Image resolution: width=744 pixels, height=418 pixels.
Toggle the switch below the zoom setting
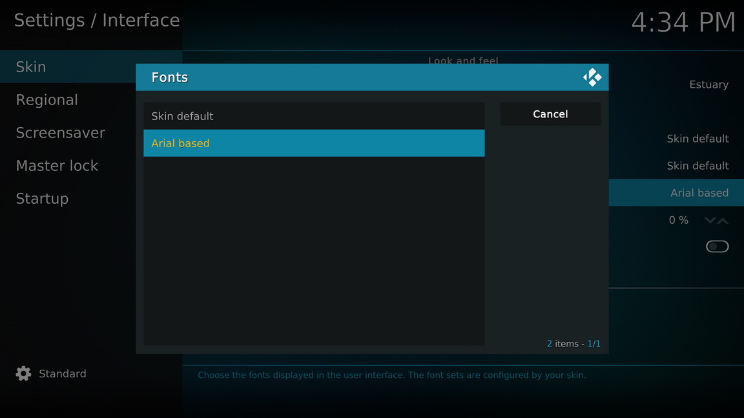(717, 246)
